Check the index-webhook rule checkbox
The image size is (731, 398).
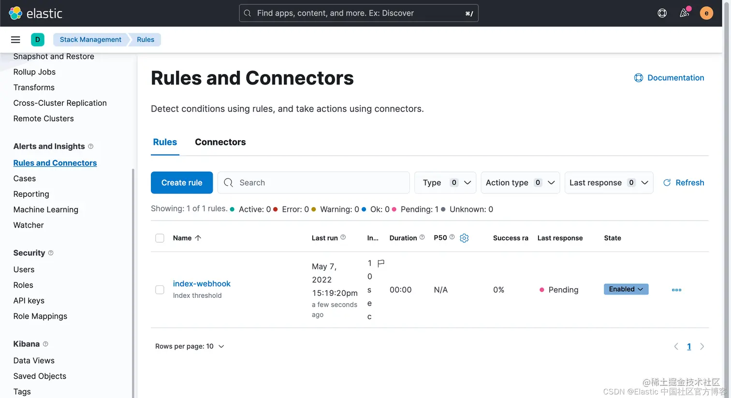(x=160, y=290)
